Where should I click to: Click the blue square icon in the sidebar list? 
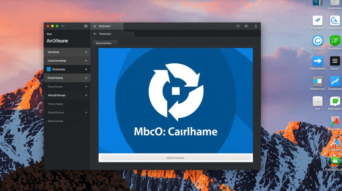49,69
